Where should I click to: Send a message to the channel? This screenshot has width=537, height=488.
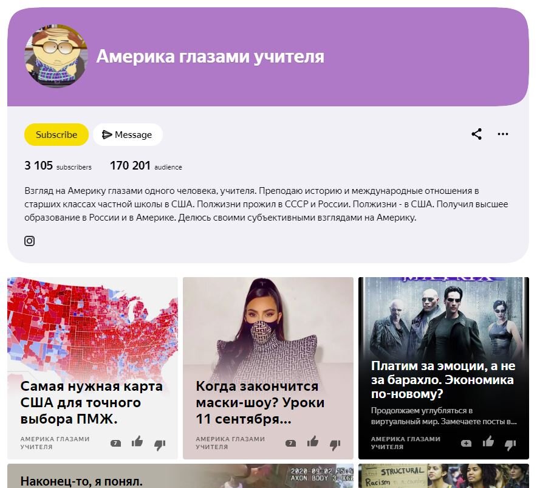128,134
